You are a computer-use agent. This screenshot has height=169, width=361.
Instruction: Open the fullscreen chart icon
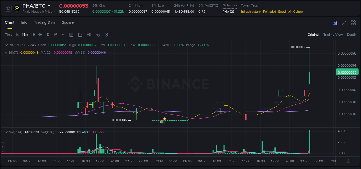[344, 22]
